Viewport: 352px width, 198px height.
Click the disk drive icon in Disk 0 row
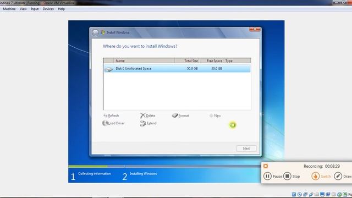click(109, 69)
